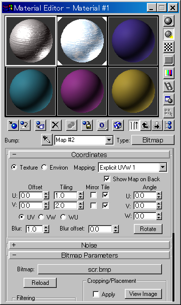Click Get Material icon
The image size is (181, 305).
(x=13, y=125)
